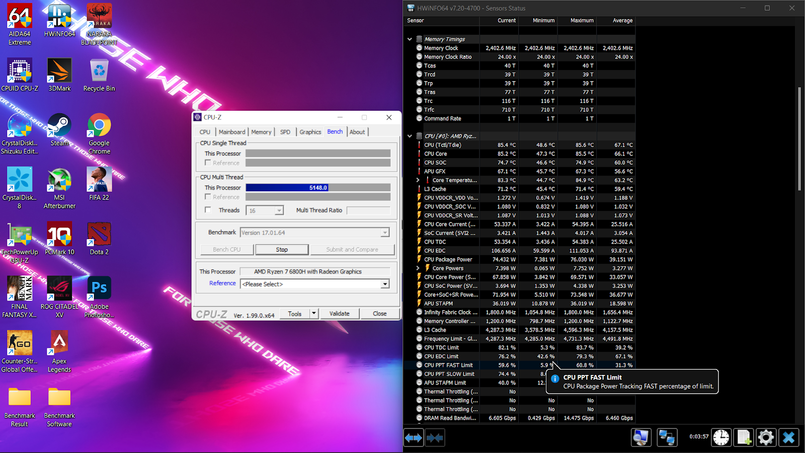Click HWiNFO start logging sheet icon
The height and width of the screenshot is (453, 805).
tap(744, 437)
